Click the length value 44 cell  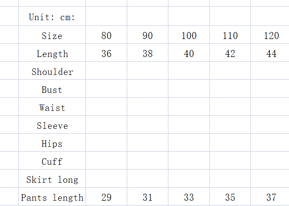coord(271,53)
